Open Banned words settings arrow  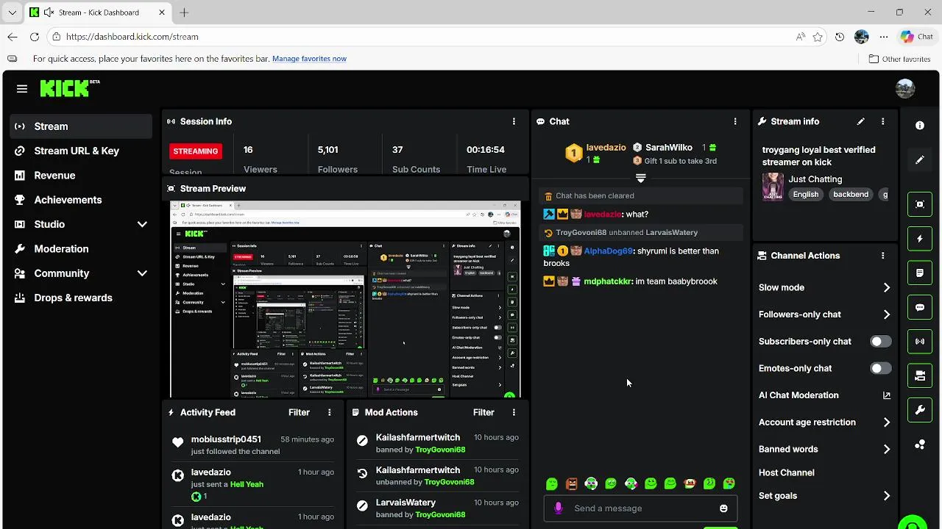click(886, 449)
